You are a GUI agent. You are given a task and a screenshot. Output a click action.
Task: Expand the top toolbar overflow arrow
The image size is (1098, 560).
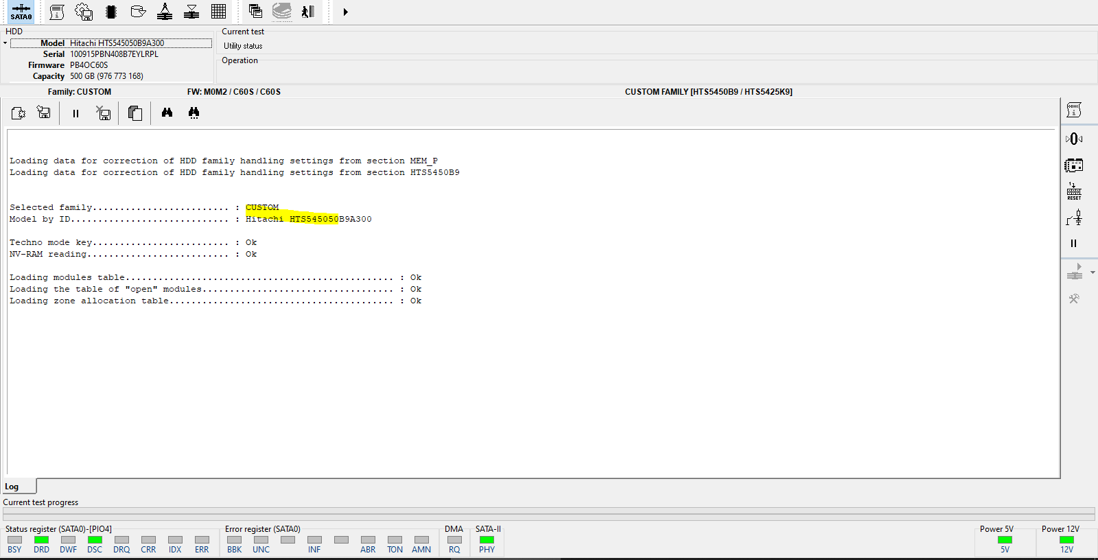click(x=345, y=12)
